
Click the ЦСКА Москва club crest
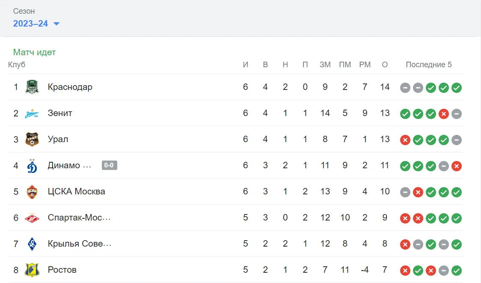pyautogui.click(x=32, y=191)
